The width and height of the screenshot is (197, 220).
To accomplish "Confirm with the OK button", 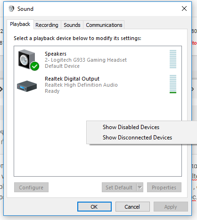I will point(94,207).
